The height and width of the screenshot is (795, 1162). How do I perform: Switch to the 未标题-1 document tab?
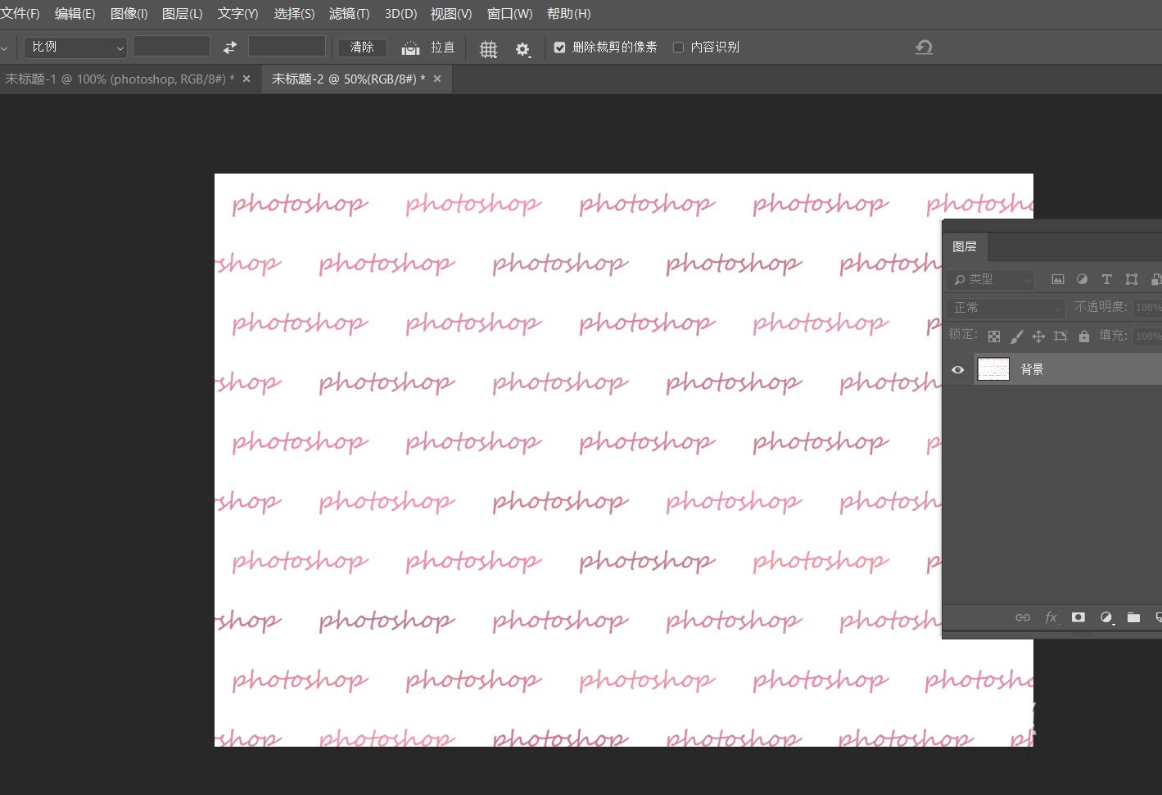click(x=120, y=79)
